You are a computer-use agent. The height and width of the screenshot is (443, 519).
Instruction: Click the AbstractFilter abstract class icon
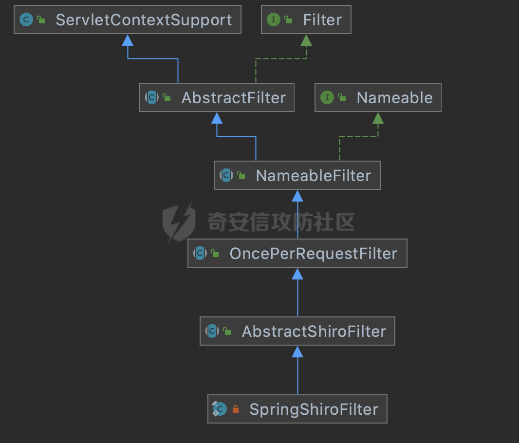click(152, 97)
